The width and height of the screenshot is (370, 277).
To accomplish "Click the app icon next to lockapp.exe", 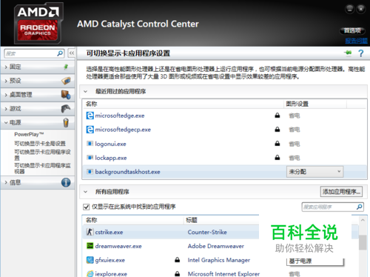I will click(x=90, y=158).
